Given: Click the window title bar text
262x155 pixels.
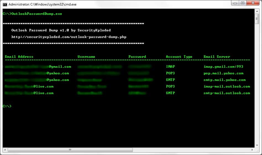Looking at the screenshot, I should (43, 4).
